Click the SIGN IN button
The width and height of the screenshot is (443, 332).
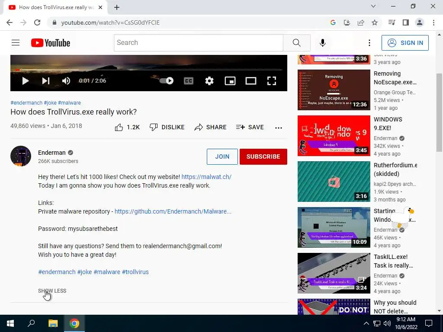[x=405, y=43]
